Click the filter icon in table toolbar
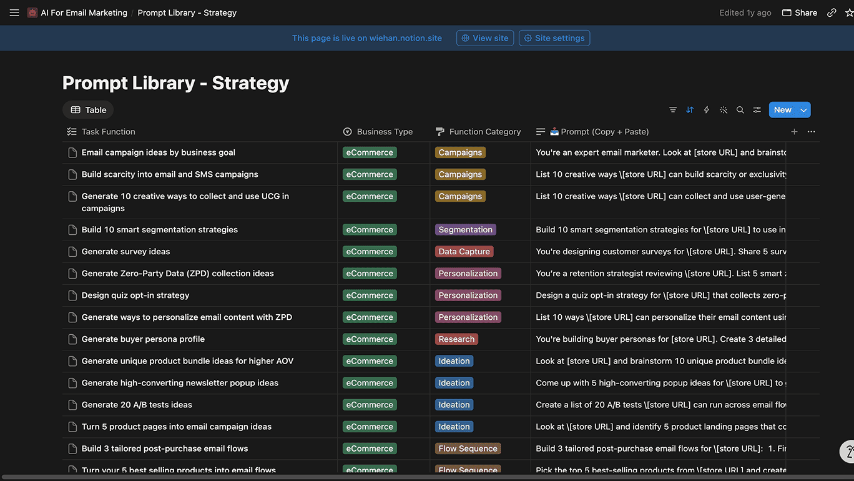The width and height of the screenshot is (854, 481). (x=673, y=110)
